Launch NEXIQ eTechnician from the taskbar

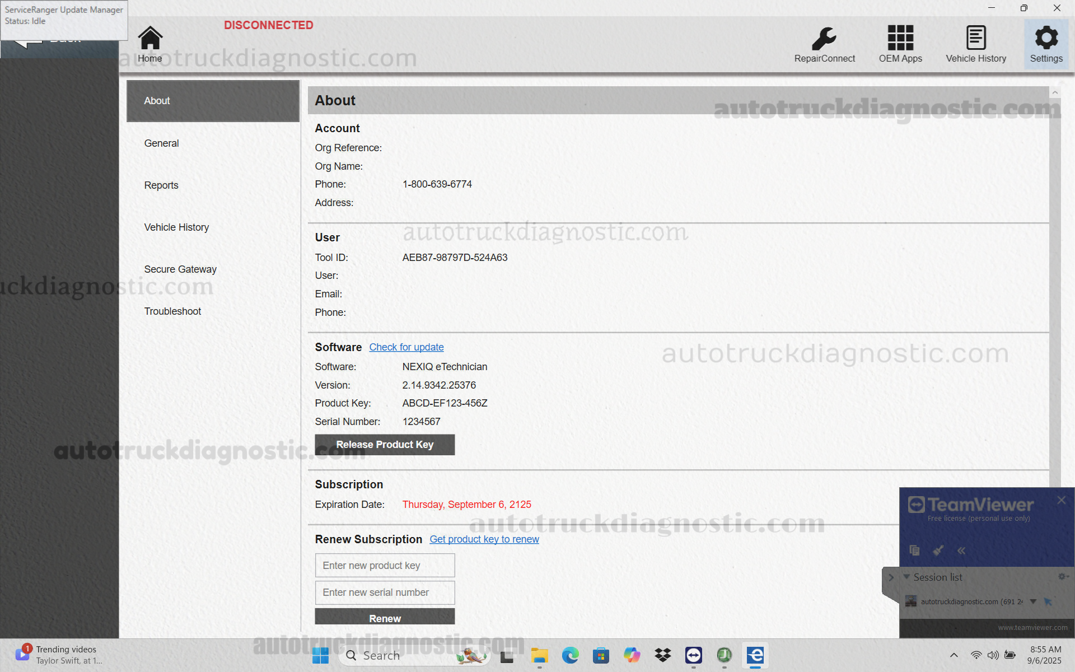(754, 655)
